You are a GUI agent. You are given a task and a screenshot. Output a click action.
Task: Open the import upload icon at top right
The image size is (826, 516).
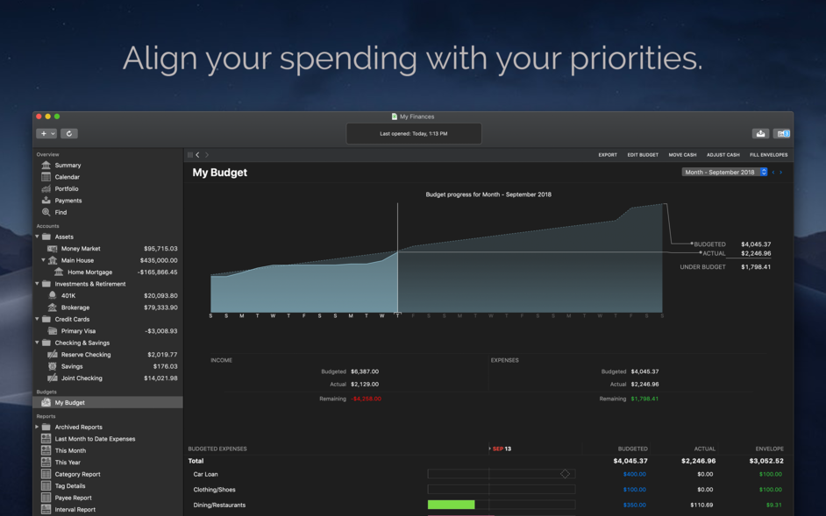[759, 133]
